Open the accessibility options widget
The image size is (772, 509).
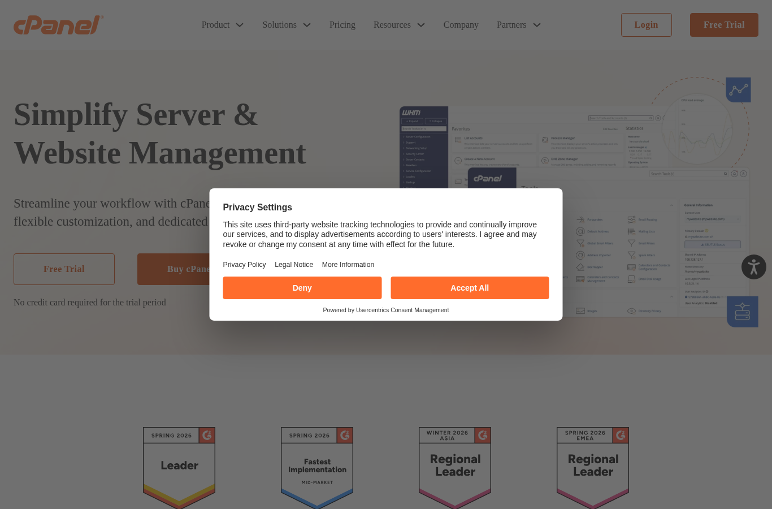(x=754, y=267)
